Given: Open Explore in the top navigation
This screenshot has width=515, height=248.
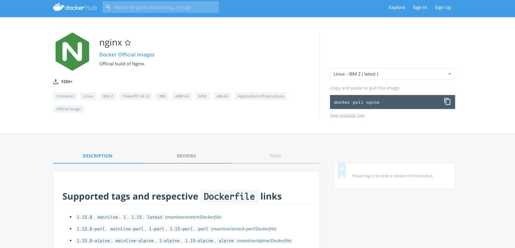Looking at the screenshot, I should [397, 7].
